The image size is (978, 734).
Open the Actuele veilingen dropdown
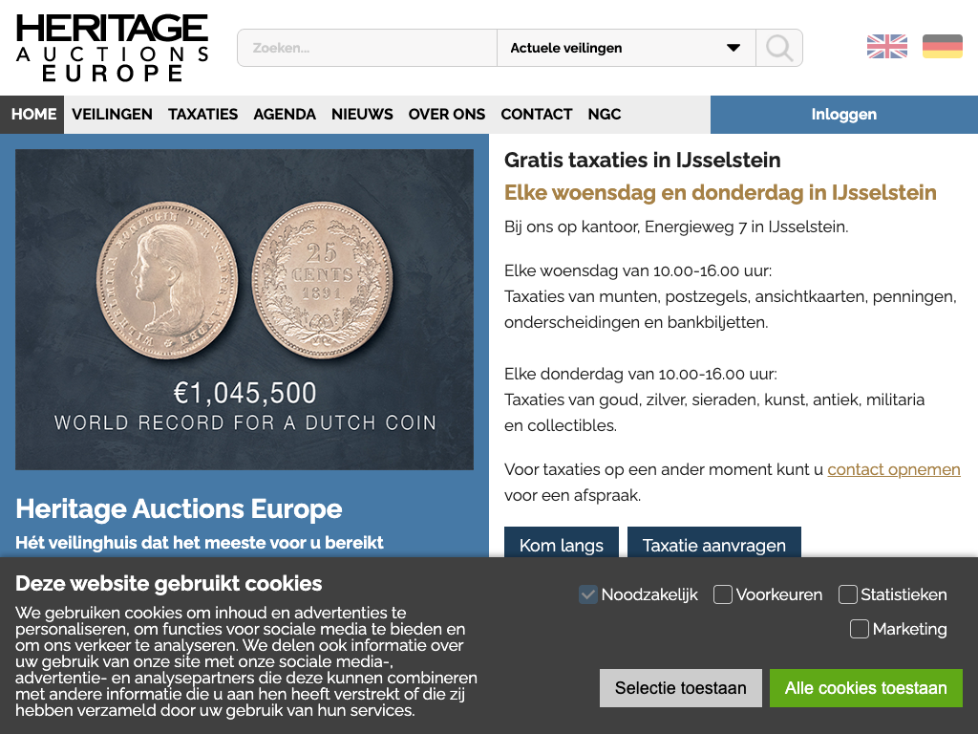coord(626,48)
